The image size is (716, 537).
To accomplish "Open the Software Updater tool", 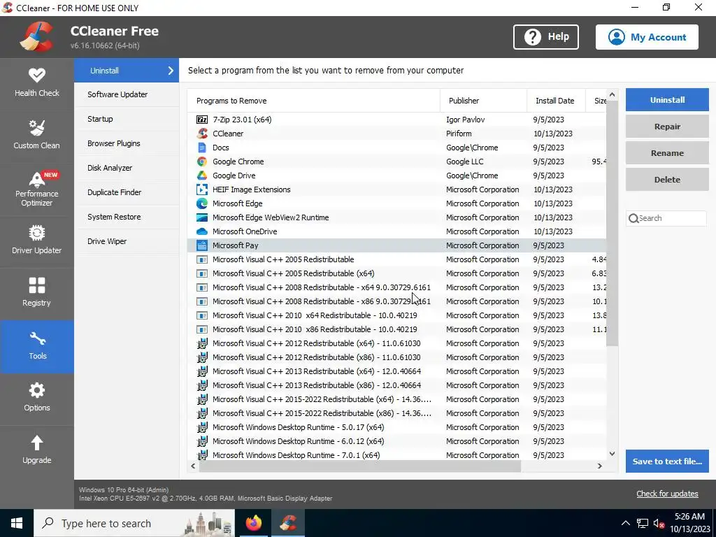I will click(x=127, y=94).
